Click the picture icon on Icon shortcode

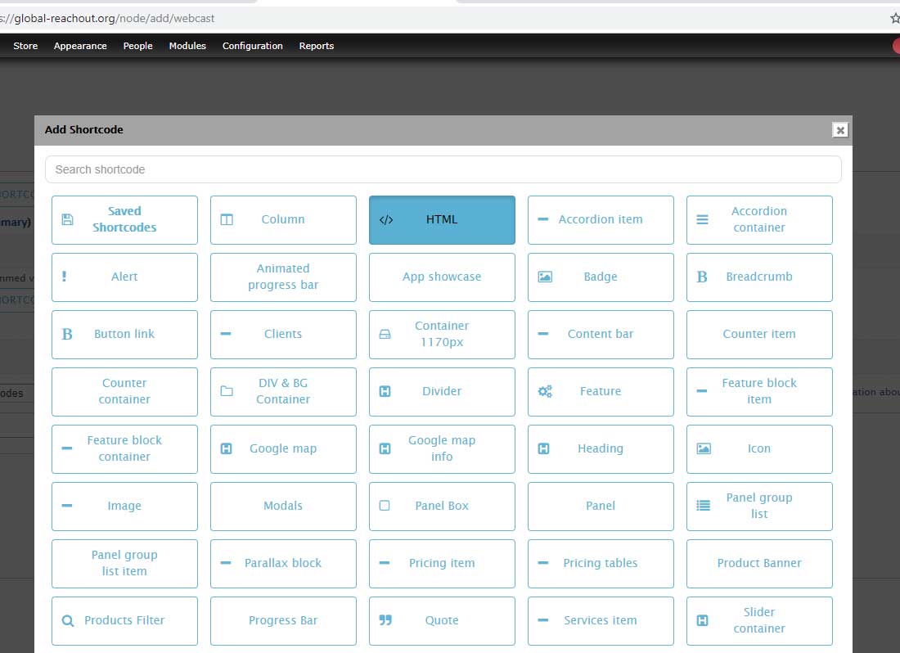(704, 448)
